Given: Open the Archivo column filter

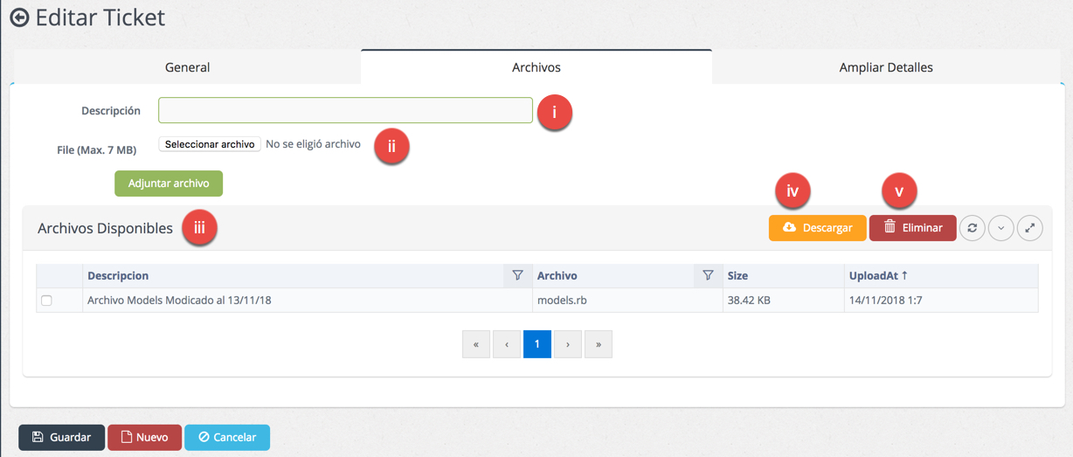Looking at the screenshot, I should (x=708, y=275).
